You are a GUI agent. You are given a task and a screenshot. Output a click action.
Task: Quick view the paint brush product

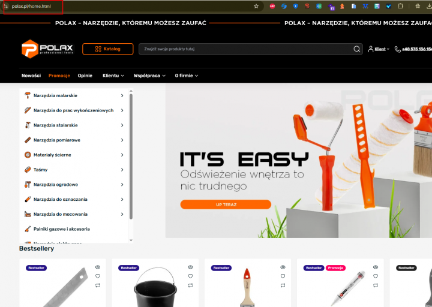(283, 267)
